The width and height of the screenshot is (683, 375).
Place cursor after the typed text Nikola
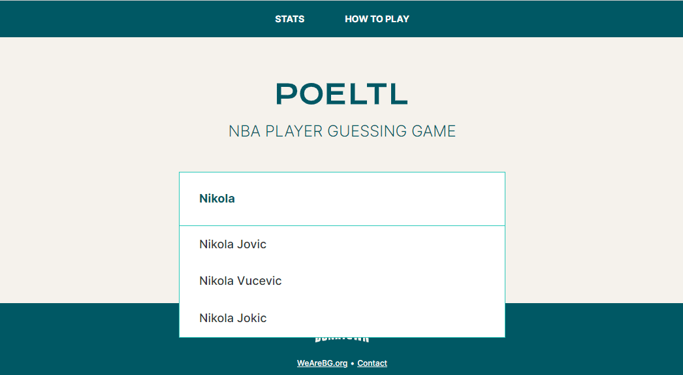pyautogui.click(x=236, y=199)
